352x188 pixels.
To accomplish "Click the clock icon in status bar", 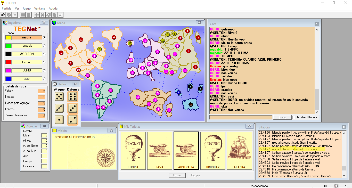I will 336,186.
